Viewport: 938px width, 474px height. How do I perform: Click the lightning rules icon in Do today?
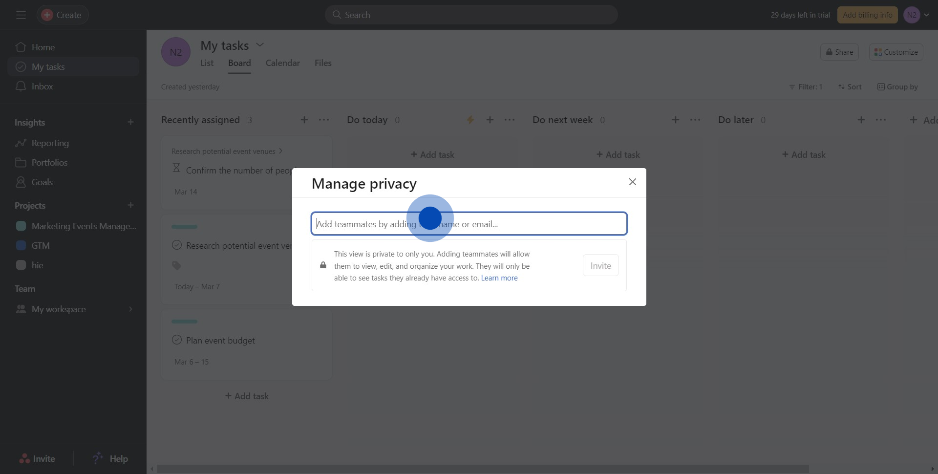(470, 120)
